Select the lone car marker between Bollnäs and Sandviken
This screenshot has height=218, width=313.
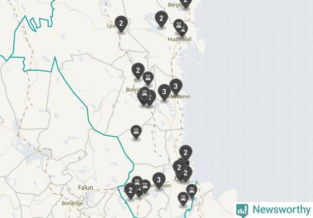click(136, 132)
